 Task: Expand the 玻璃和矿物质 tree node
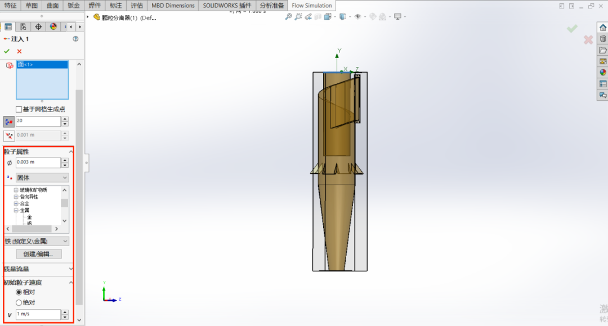16,190
